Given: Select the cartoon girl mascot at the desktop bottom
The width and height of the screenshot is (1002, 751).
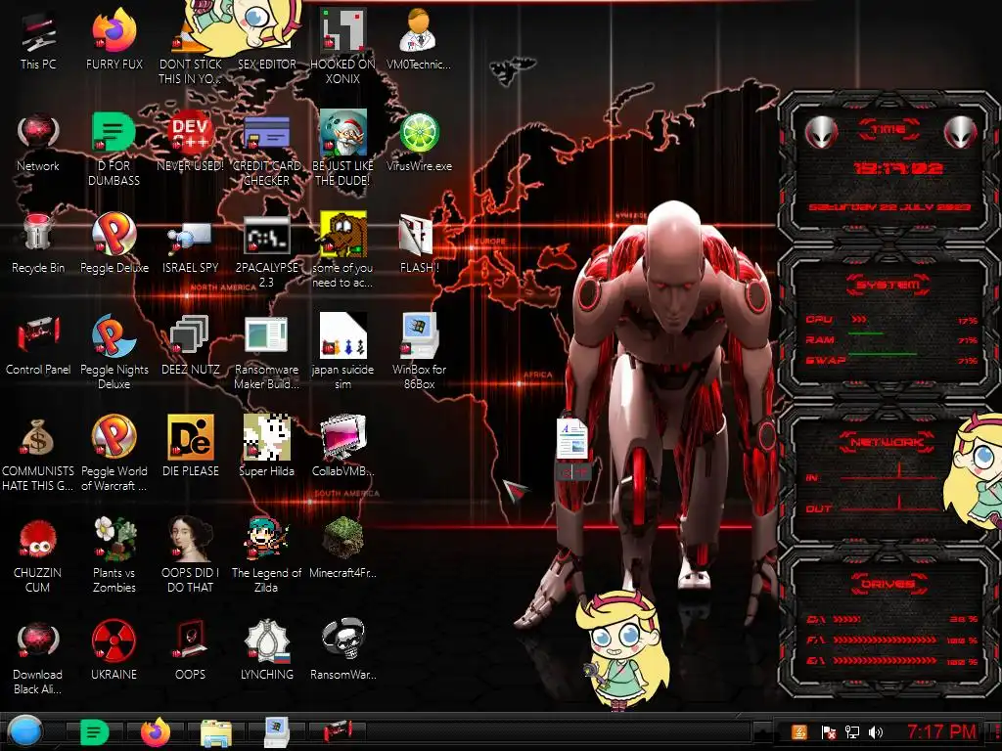Looking at the screenshot, I should pyautogui.click(x=621, y=650).
